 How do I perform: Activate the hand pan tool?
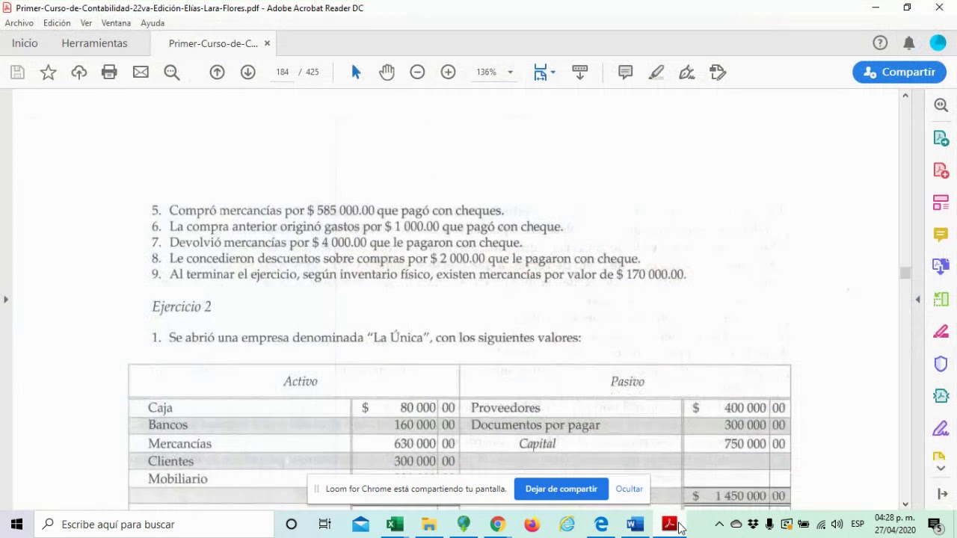387,72
